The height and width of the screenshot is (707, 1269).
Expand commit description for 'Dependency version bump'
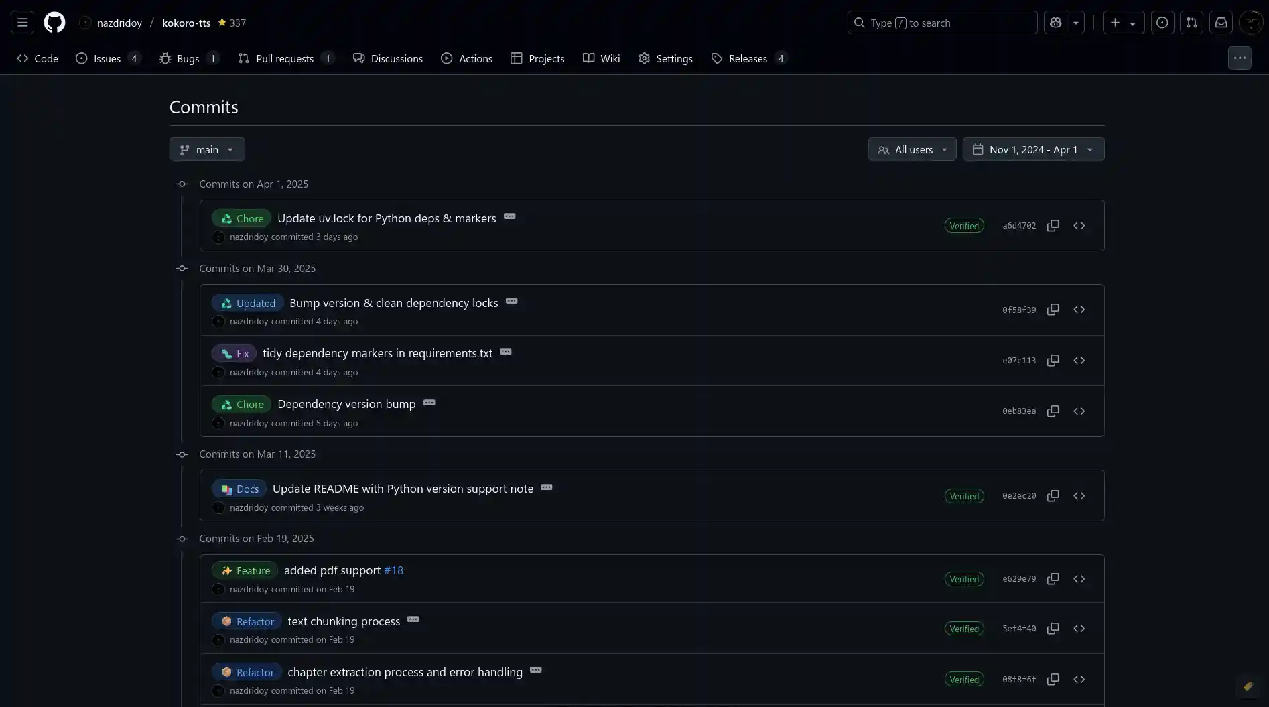coord(429,403)
